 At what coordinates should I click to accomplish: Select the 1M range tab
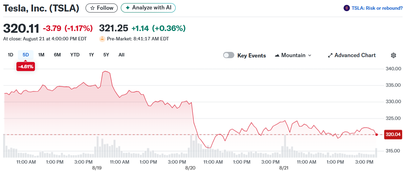click(41, 55)
